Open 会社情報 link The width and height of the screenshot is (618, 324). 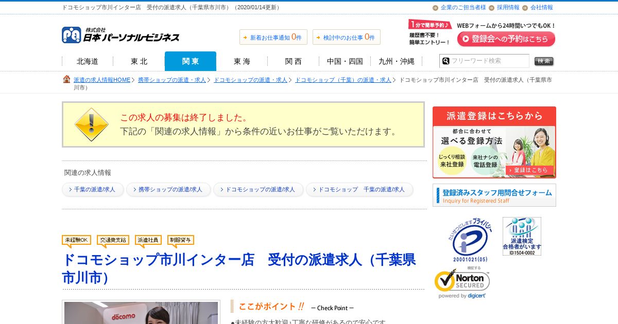click(542, 8)
